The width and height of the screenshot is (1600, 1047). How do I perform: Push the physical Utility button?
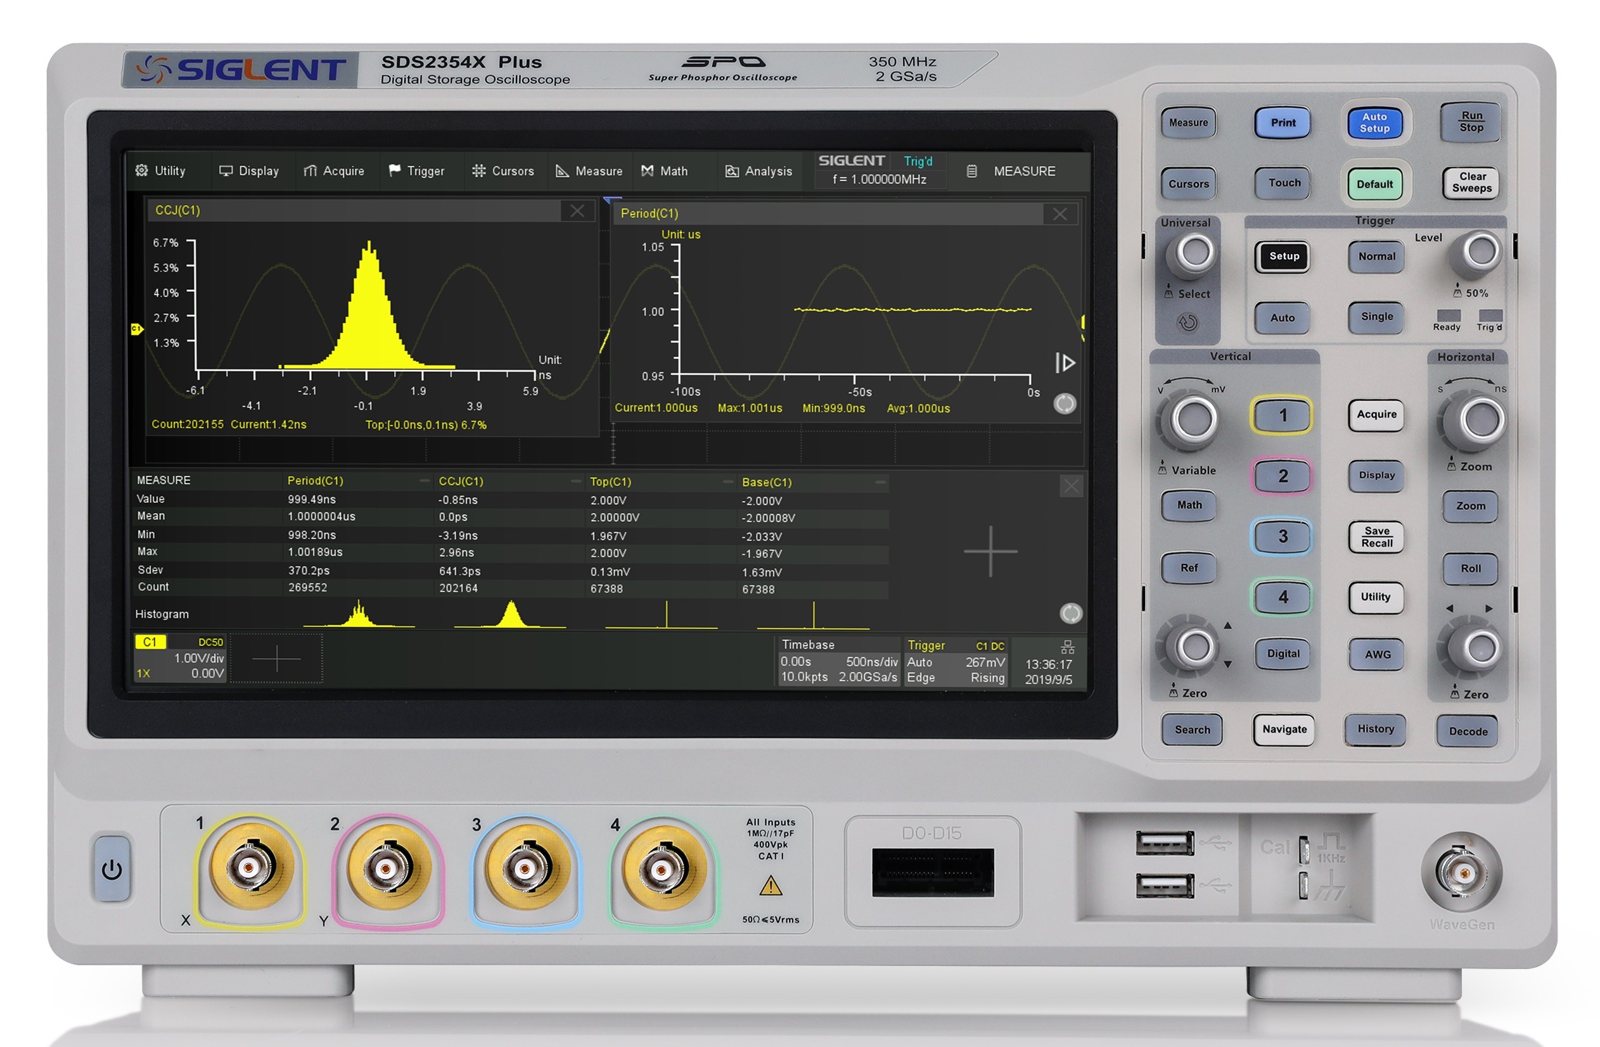click(x=1376, y=597)
